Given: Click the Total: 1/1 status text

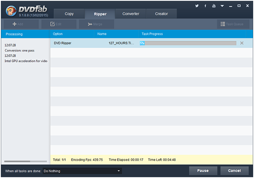Looking at the screenshot, I should point(59,160).
